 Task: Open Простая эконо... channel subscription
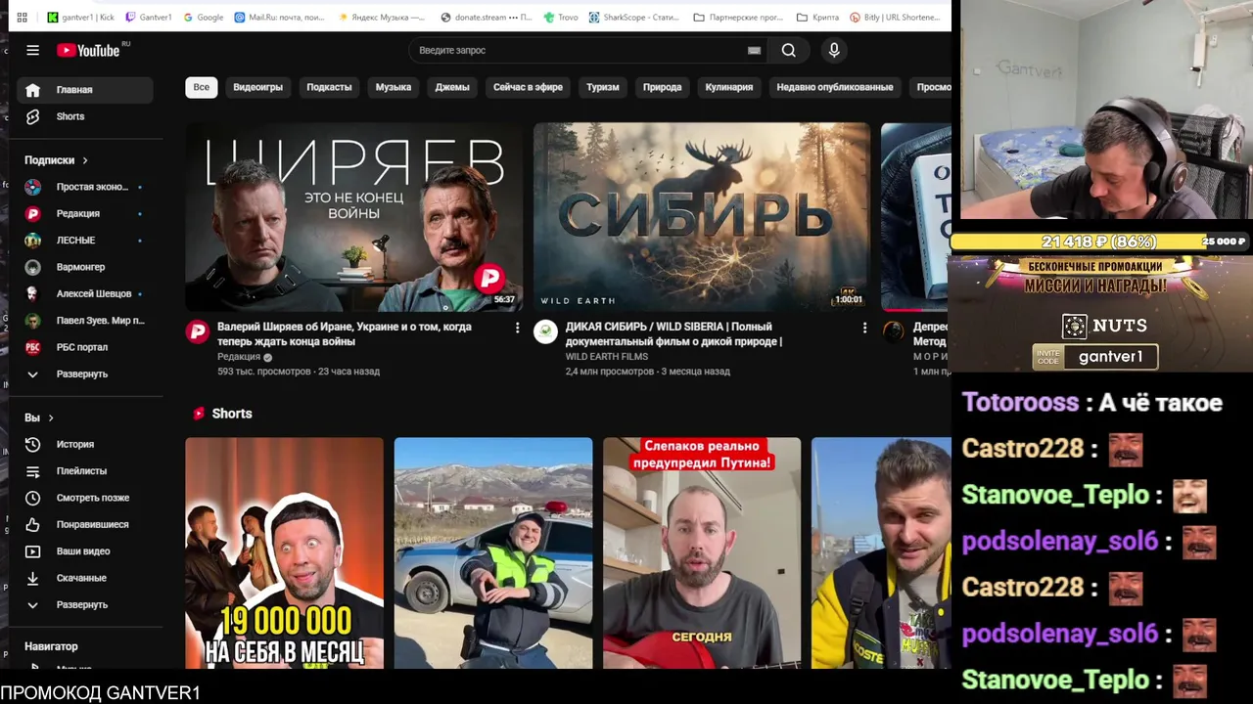(x=85, y=187)
